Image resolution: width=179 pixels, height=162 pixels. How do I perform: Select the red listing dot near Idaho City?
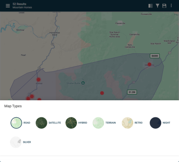point(149,64)
